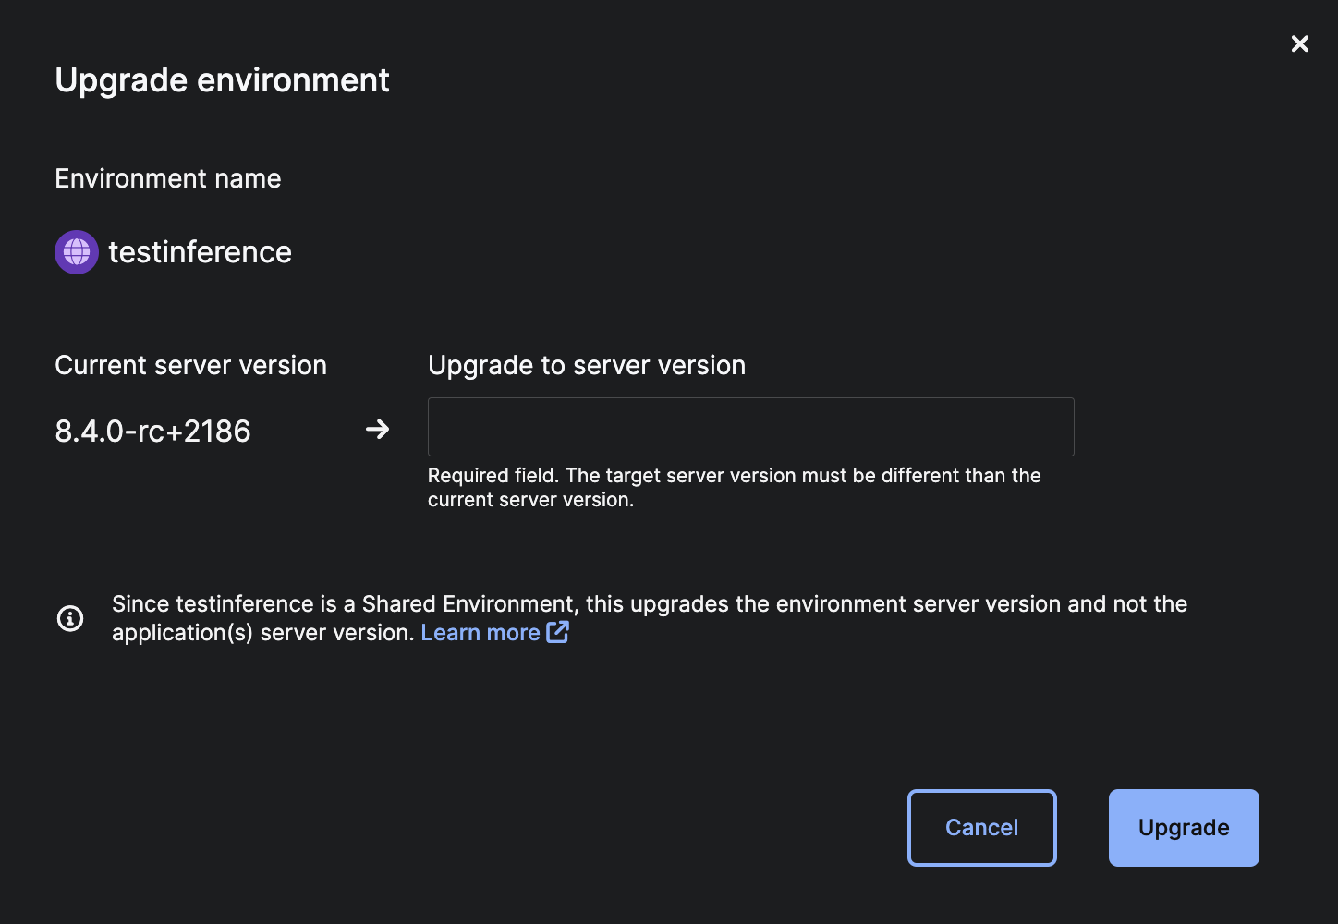Select the testinference environment name text
This screenshot has width=1338, height=924.
click(x=200, y=252)
